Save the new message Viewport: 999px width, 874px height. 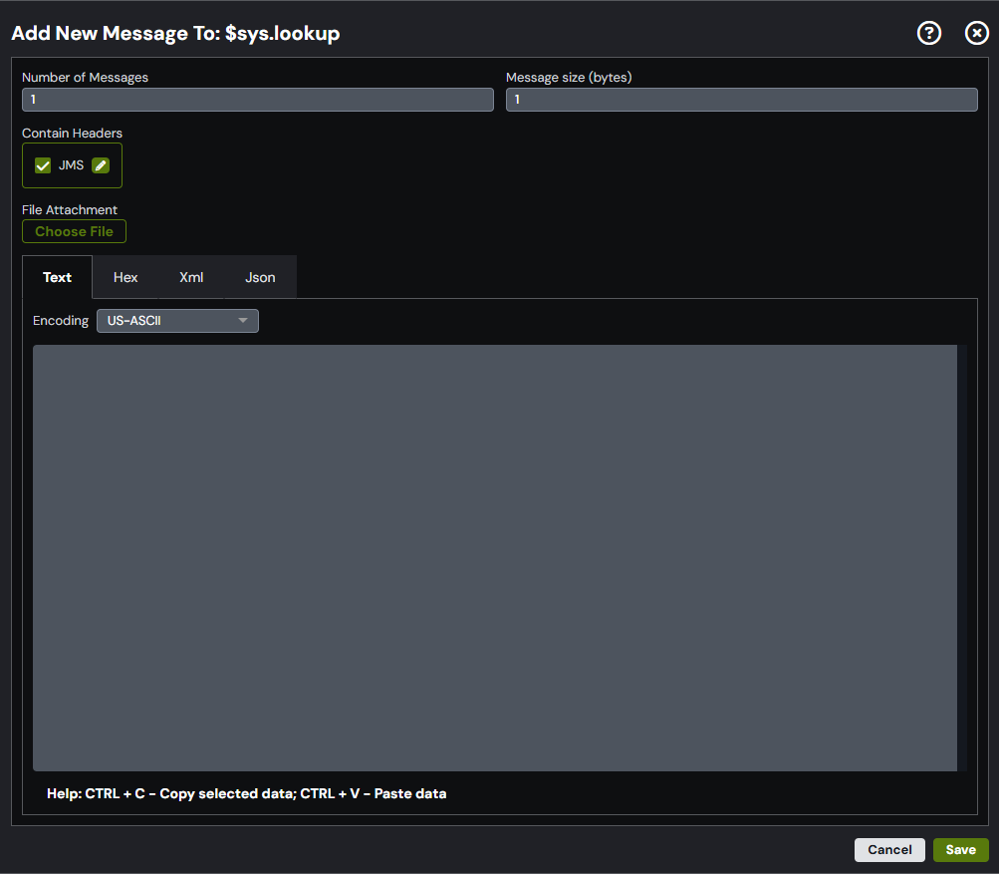click(961, 850)
